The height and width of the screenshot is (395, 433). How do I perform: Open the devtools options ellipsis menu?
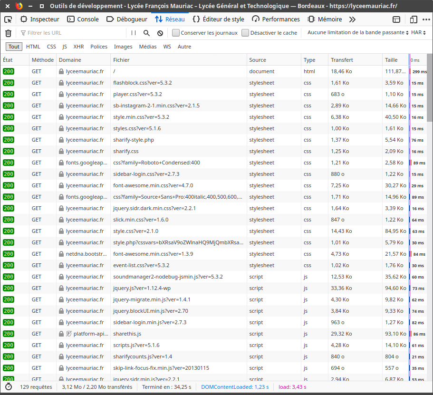coord(426,19)
